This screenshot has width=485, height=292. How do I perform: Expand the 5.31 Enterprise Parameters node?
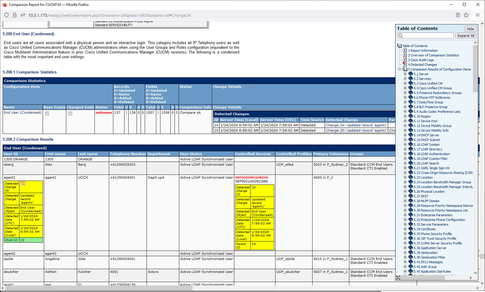[x=405, y=215]
